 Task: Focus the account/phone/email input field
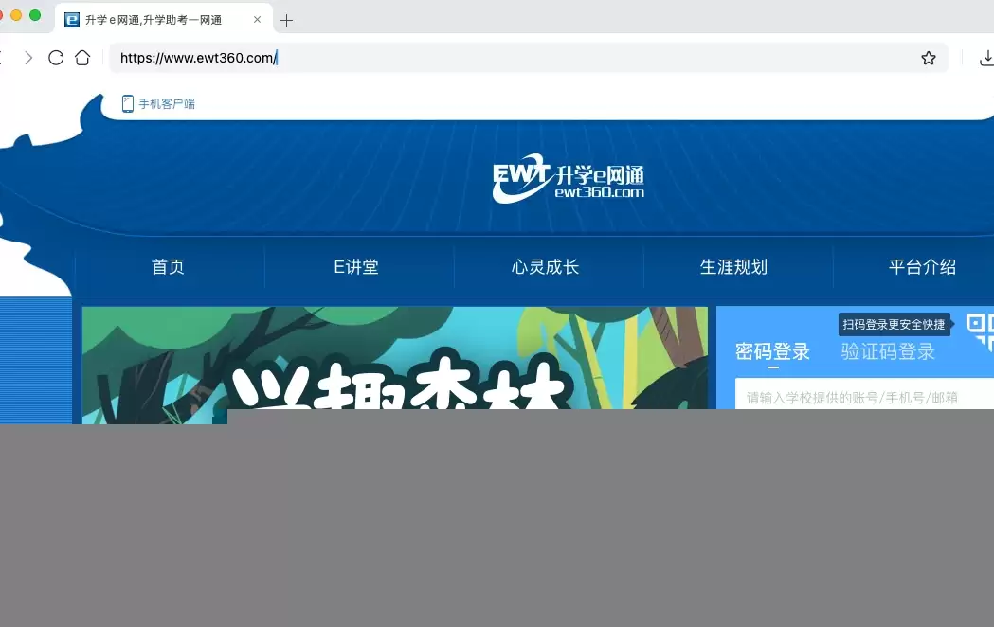(x=865, y=395)
